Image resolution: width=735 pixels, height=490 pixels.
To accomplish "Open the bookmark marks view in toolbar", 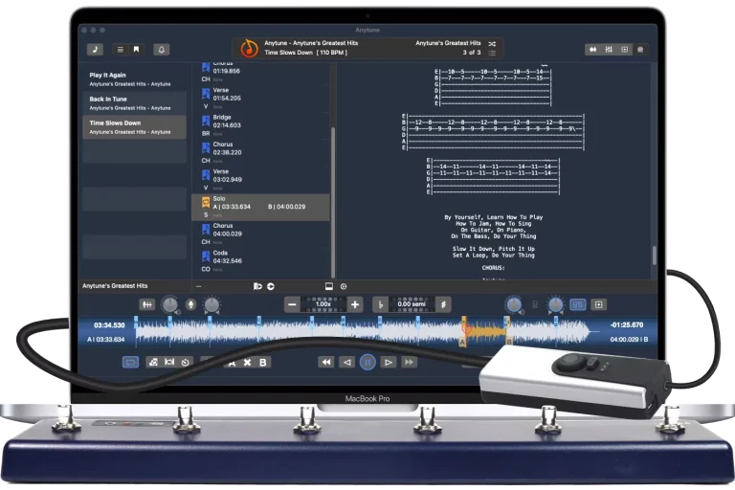I will [x=137, y=49].
